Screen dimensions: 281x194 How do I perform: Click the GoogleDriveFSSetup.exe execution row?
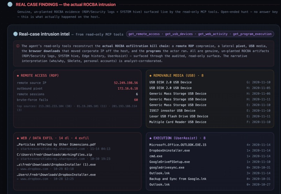(x=210, y=162)
